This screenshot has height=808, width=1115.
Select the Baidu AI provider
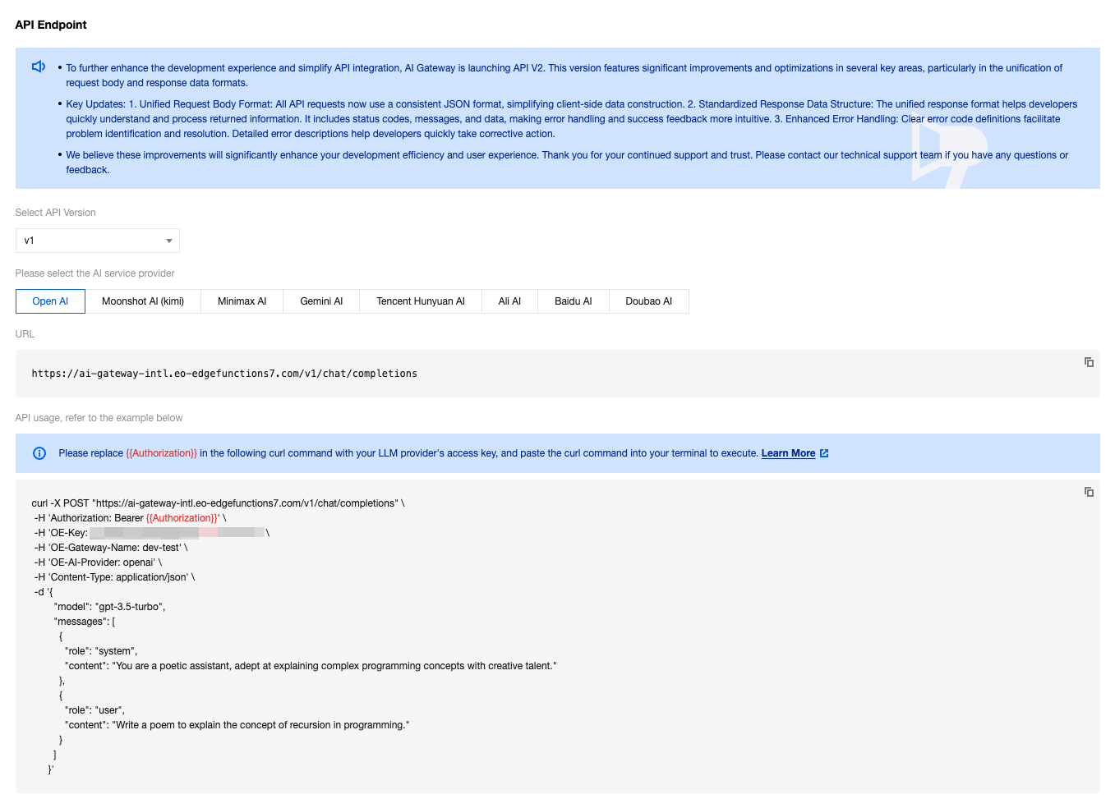tap(573, 301)
